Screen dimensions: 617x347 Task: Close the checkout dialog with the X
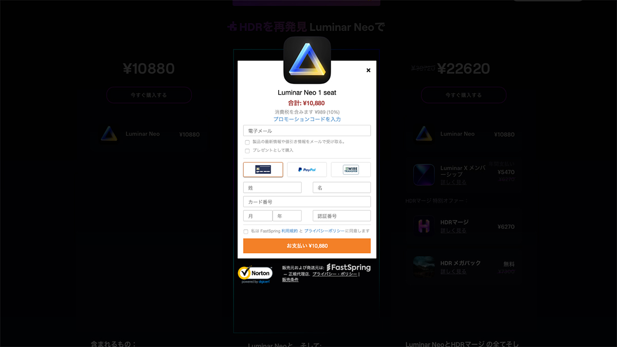tap(368, 70)
